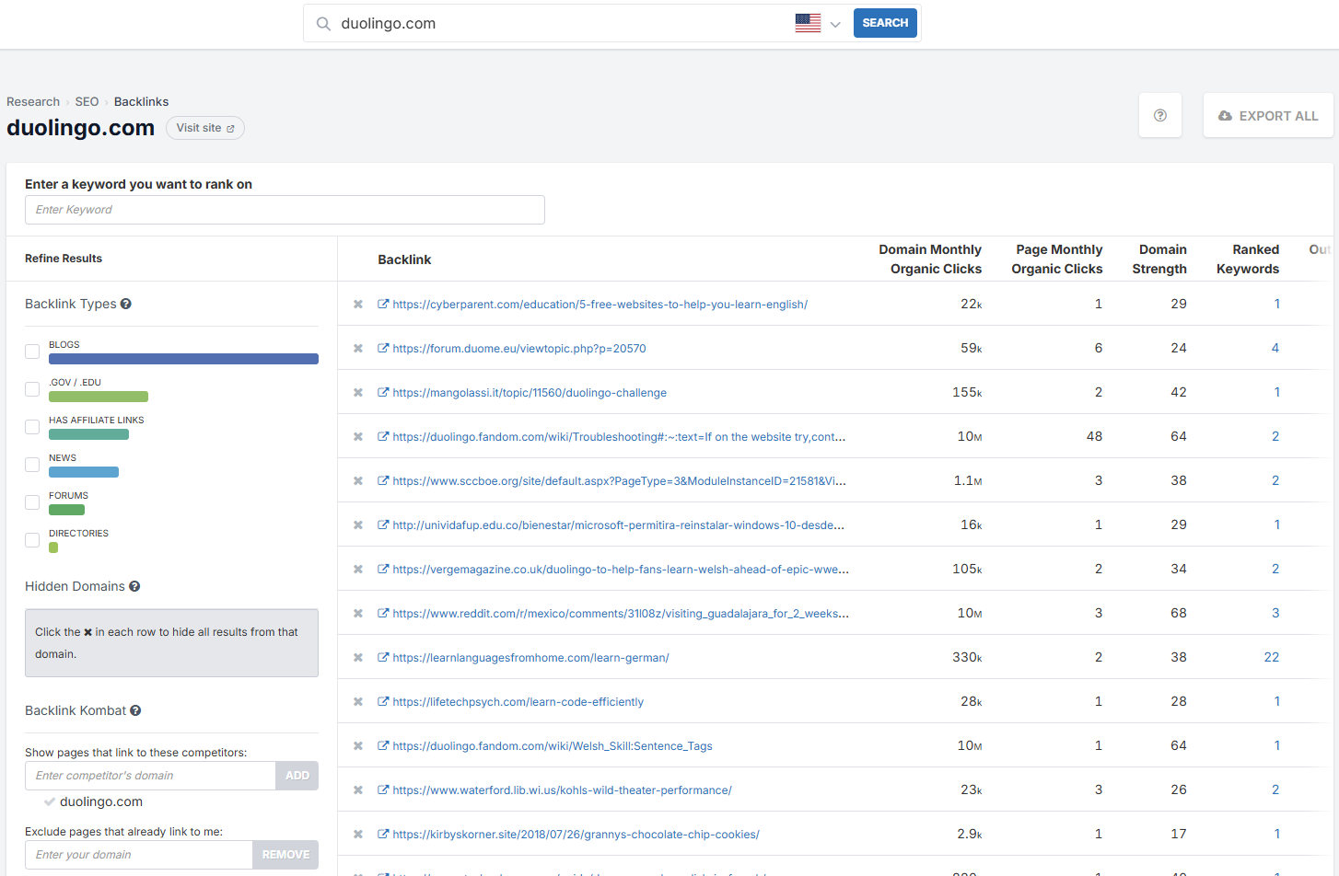Sort by Domain Strength column header
Image resolution: width=1339 pixels, height=876 pixels.
pyautogui.click(x=1159, y=259)
